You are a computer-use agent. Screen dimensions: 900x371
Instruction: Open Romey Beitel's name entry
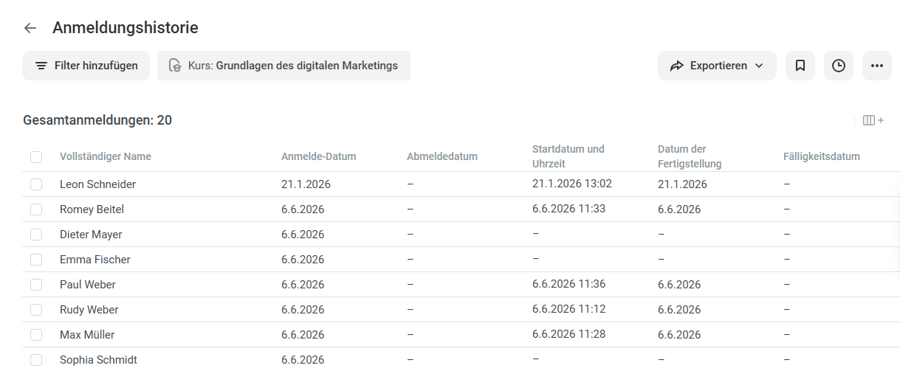pyautogui.click(x=92, y=209)
